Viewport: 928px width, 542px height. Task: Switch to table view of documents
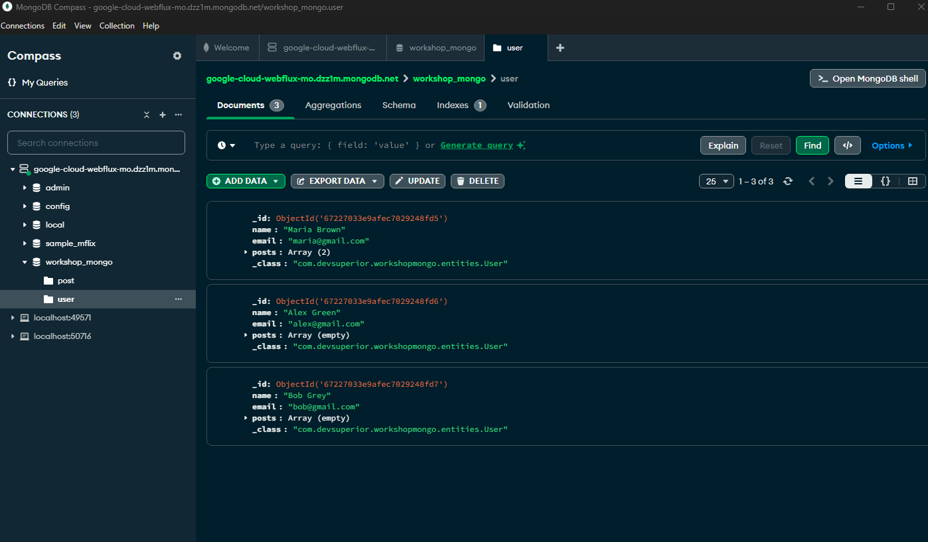(x=912, y=181)
